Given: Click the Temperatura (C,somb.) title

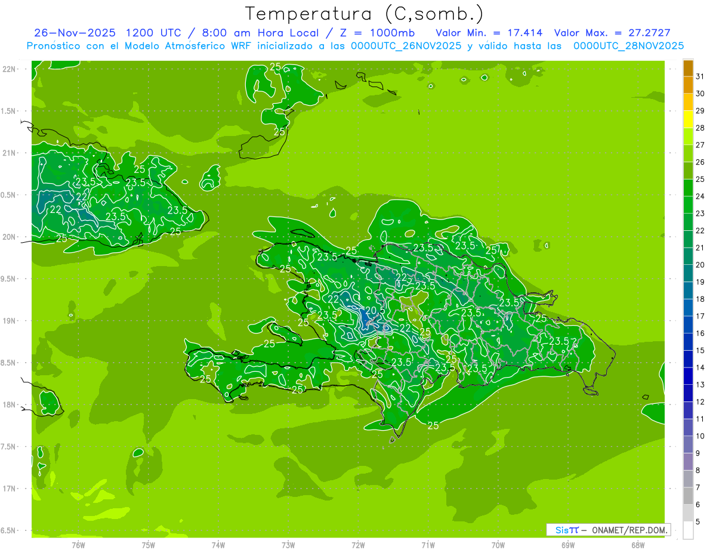Looking at the screenshot, I should pos(365,14).
